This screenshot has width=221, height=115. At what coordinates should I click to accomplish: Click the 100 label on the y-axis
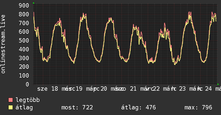[24, 75]
